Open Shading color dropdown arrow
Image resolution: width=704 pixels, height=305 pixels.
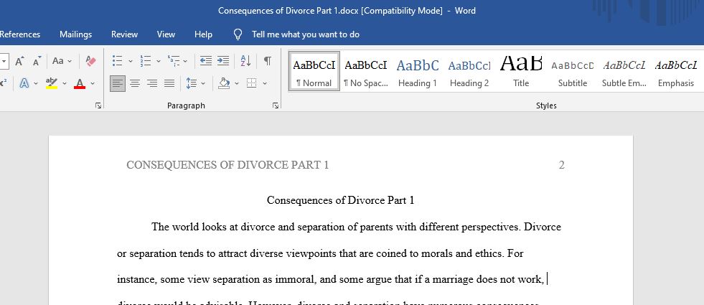point(236,83)
